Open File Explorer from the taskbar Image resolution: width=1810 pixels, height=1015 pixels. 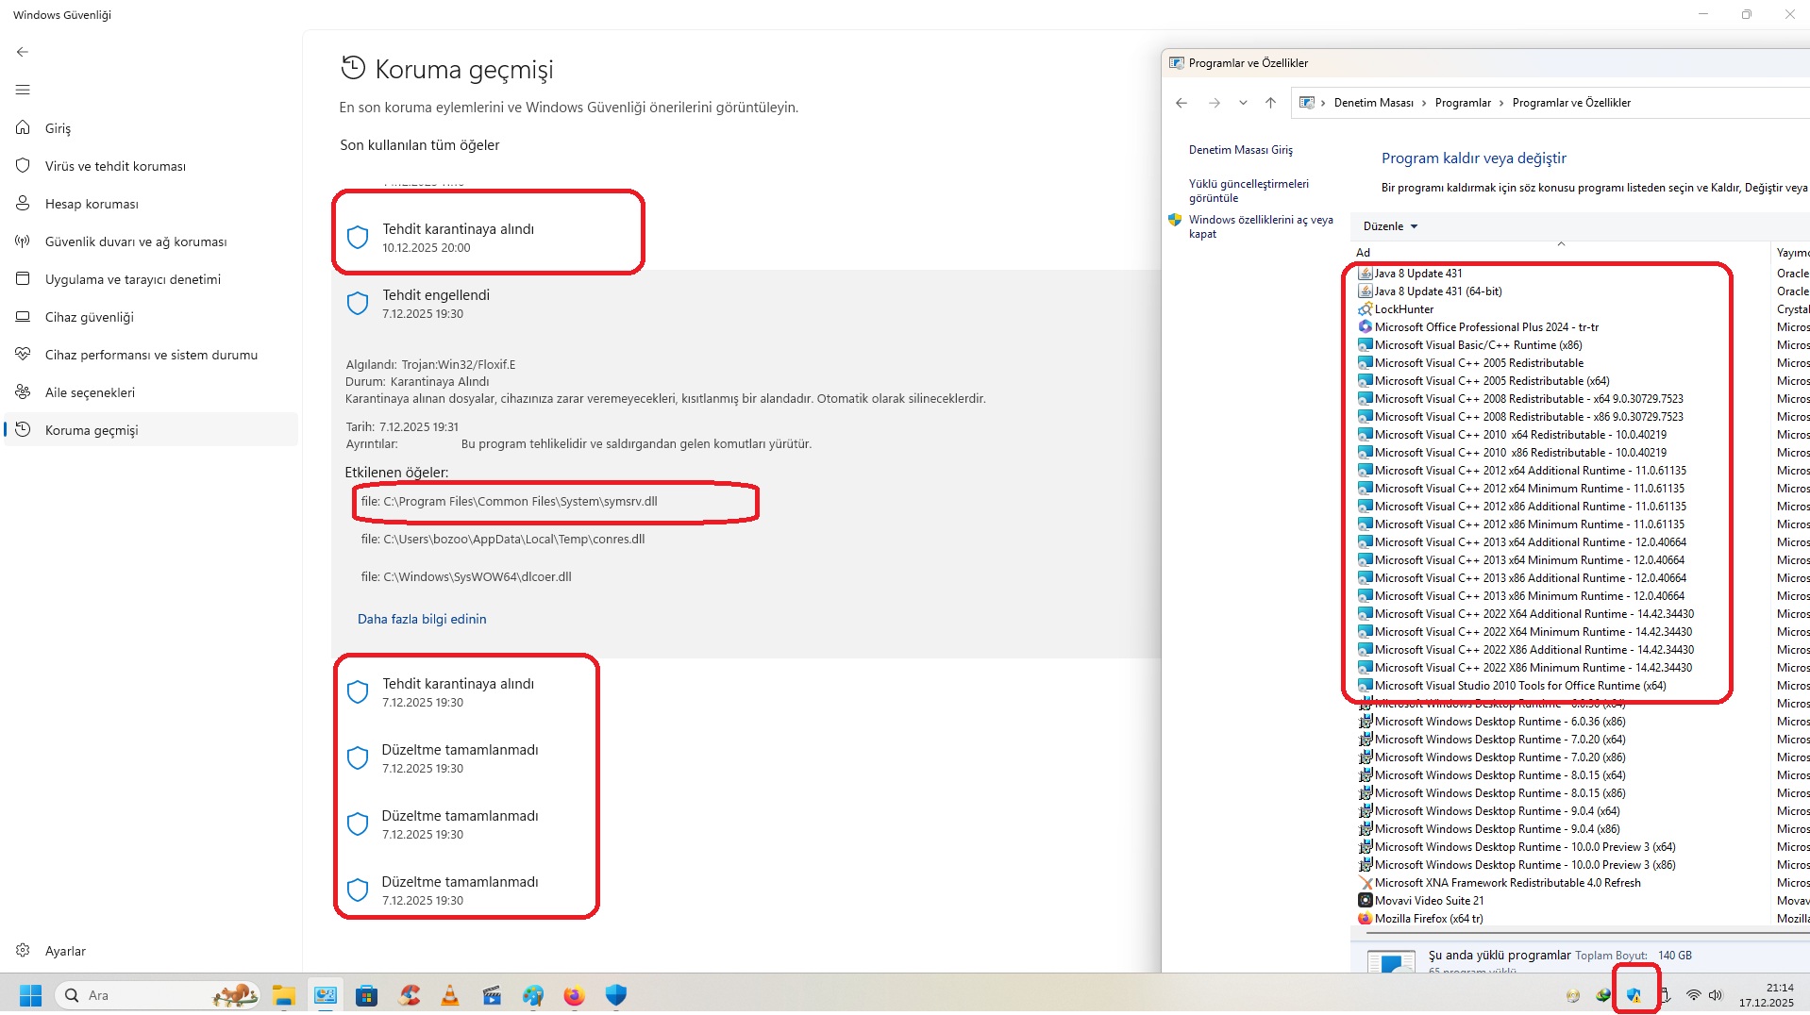(x=283, y=995)
